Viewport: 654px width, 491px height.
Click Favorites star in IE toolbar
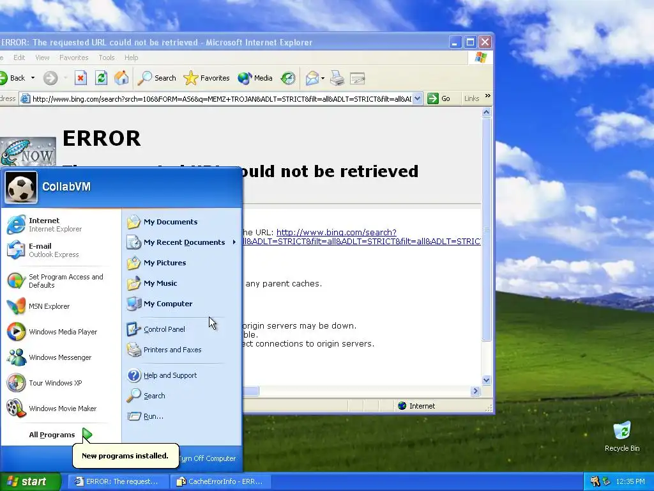(x=207, y=78)
